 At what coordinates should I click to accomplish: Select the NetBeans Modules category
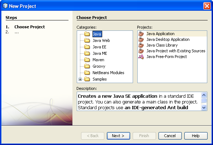point(108,73)
